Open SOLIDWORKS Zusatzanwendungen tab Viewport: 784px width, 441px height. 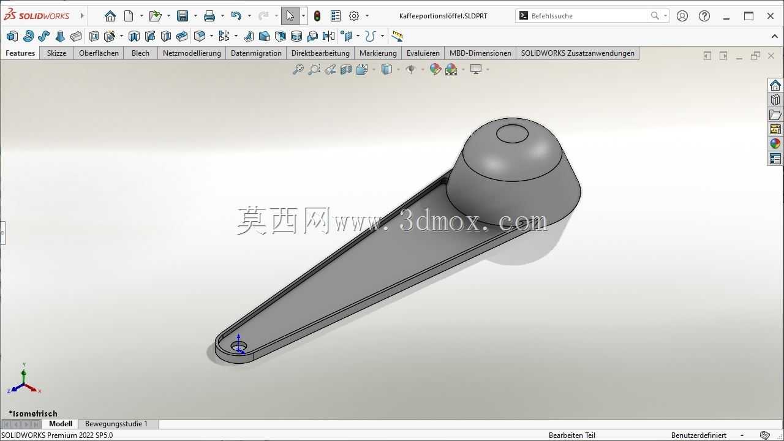pyautogui.click(x=578, y=53)
